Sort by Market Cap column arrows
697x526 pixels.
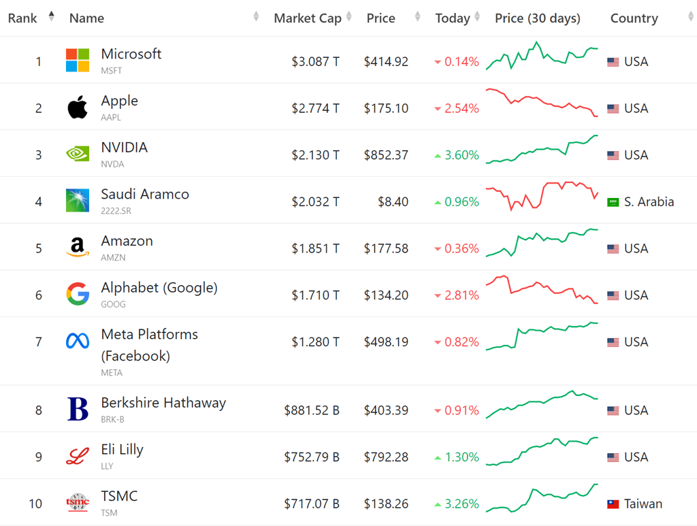pyautogui.click(x=348, y=17)
